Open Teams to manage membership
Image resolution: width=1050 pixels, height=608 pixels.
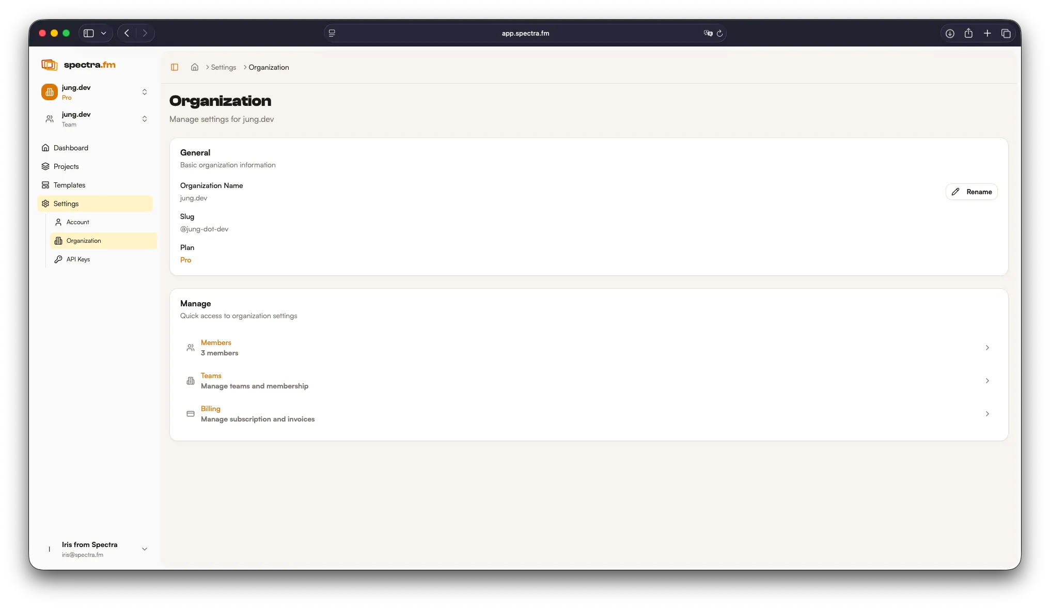coord(211,376)
